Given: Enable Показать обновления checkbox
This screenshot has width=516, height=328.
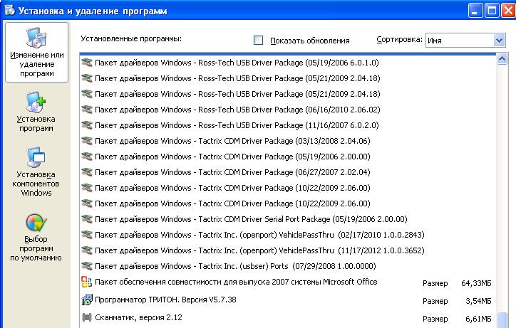Looking at the screenshot, I should coord(258,41).
